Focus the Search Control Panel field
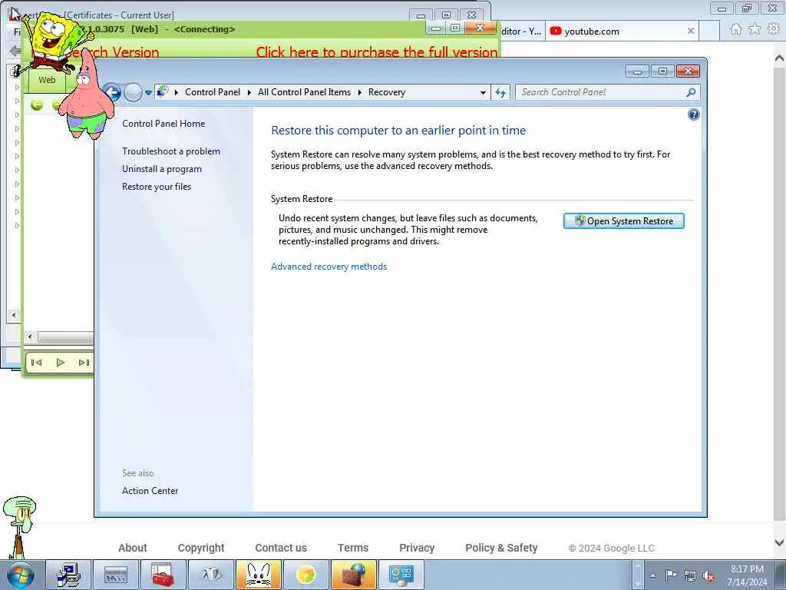 [602, 92]
